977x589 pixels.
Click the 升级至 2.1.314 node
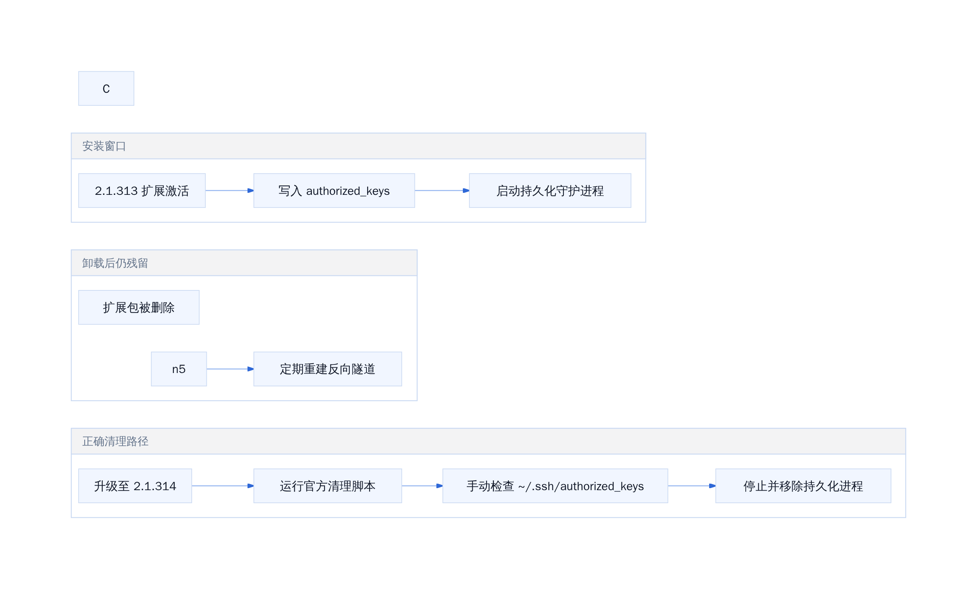pos(135,486)
